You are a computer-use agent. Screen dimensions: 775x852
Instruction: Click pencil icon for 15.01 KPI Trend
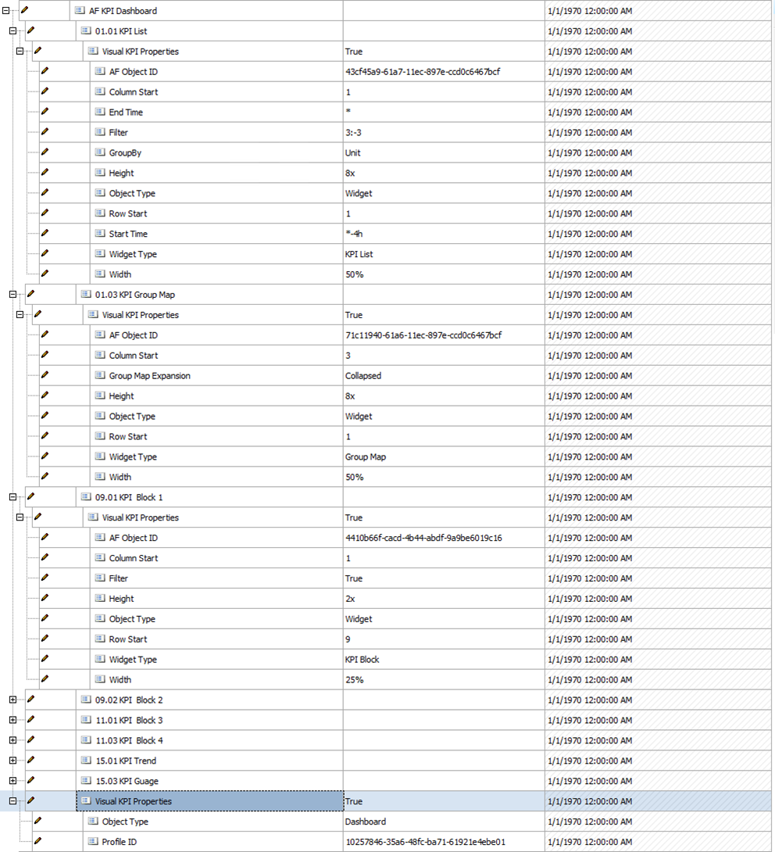[31, 761]
